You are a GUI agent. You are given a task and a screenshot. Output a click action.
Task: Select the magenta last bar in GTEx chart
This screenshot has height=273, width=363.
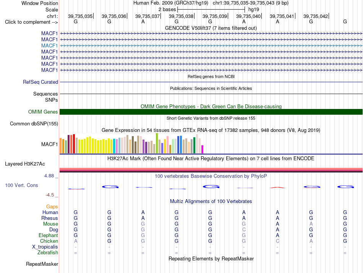(x=203, y=149)
